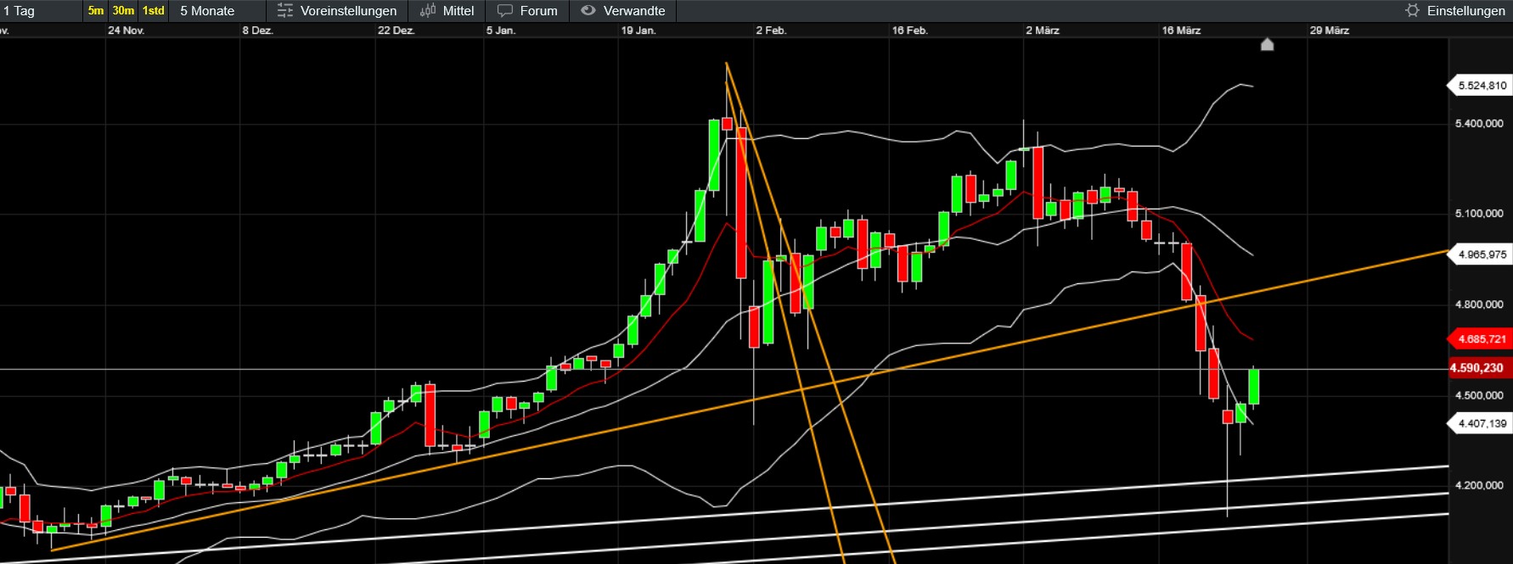
Task: Switch to the 30m interval
Action: 123,11
